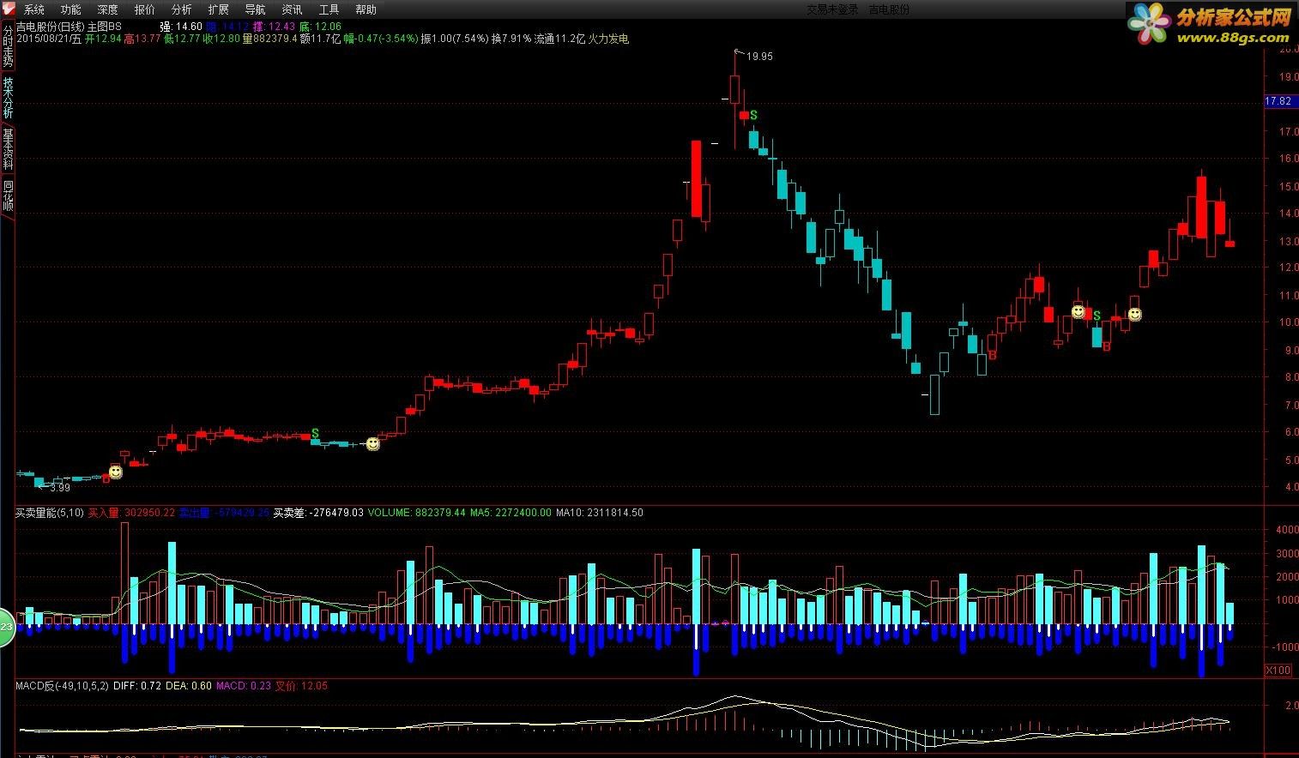Click the green S marker near price 6.0
Screen dimensions: 1299x758
(x=315, y=434)
